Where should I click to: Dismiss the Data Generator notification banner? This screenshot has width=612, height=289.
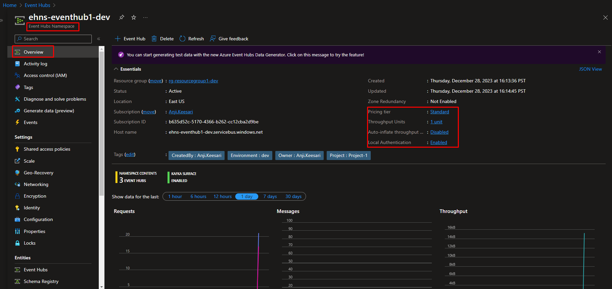click(599, 52)
